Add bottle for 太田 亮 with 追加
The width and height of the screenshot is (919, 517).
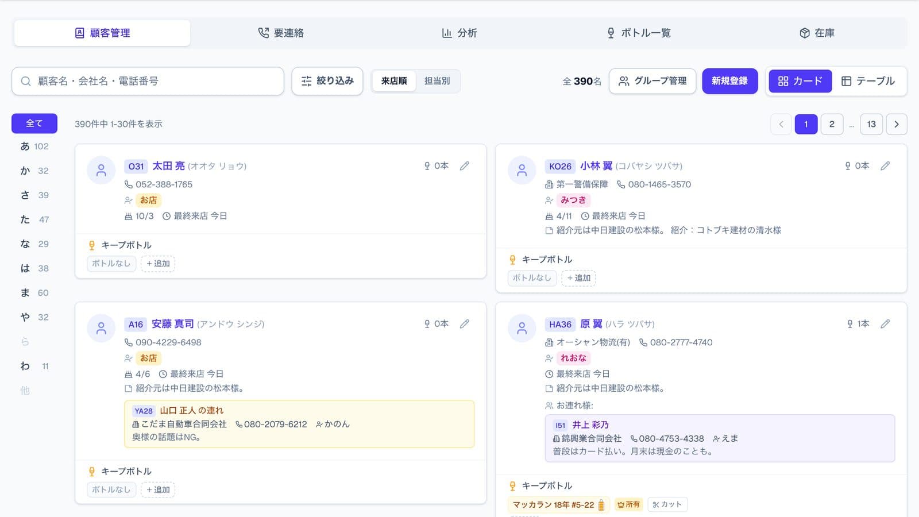(158, 264)
